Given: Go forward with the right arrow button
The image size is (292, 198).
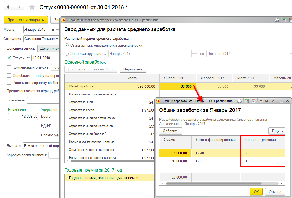Looking at the screenshot, I should pos(19,7).
